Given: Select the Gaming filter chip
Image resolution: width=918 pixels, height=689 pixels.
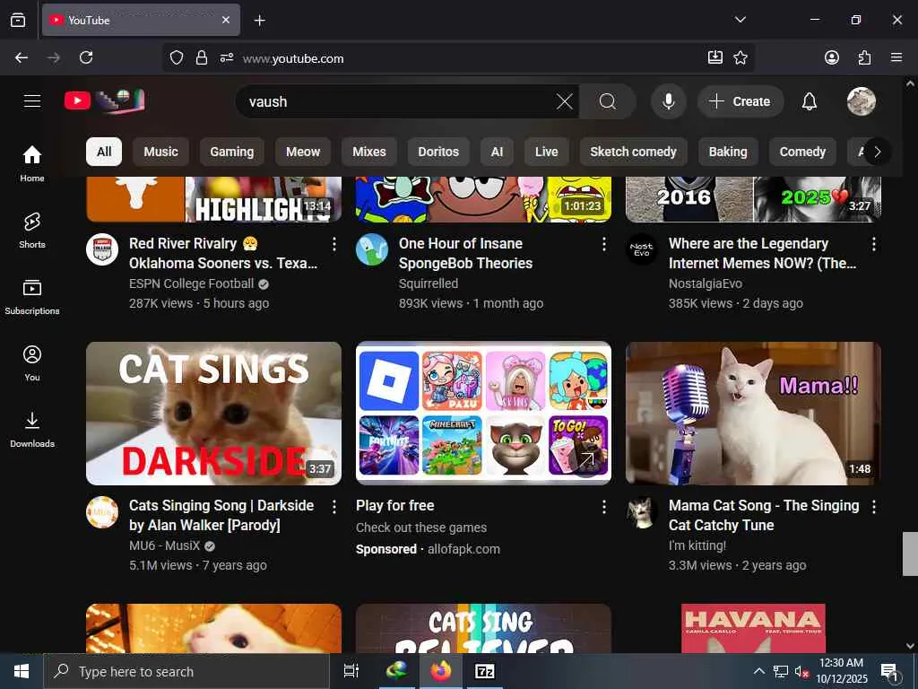Looking at the screenshot, I should pos(232,152).
